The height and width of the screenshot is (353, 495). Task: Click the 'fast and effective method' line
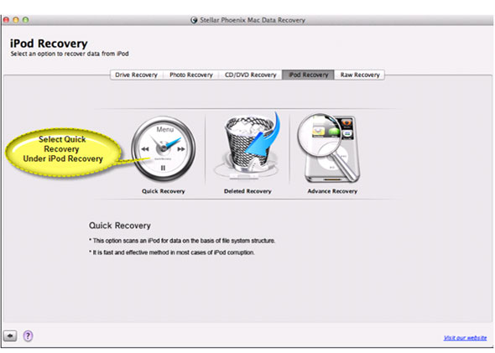172,252
